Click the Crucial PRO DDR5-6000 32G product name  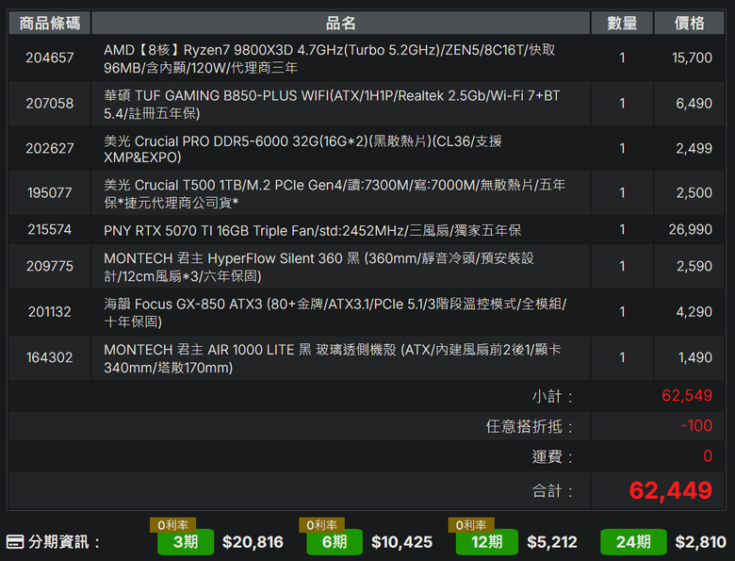[x=302, y=149]
